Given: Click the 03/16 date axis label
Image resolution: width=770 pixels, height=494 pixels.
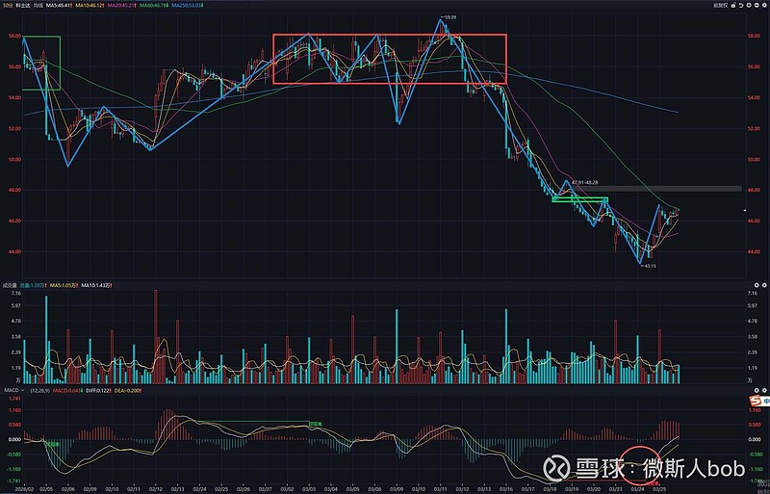Looking at the screenshot, I should pyautogui.click(x=506, y=488).
